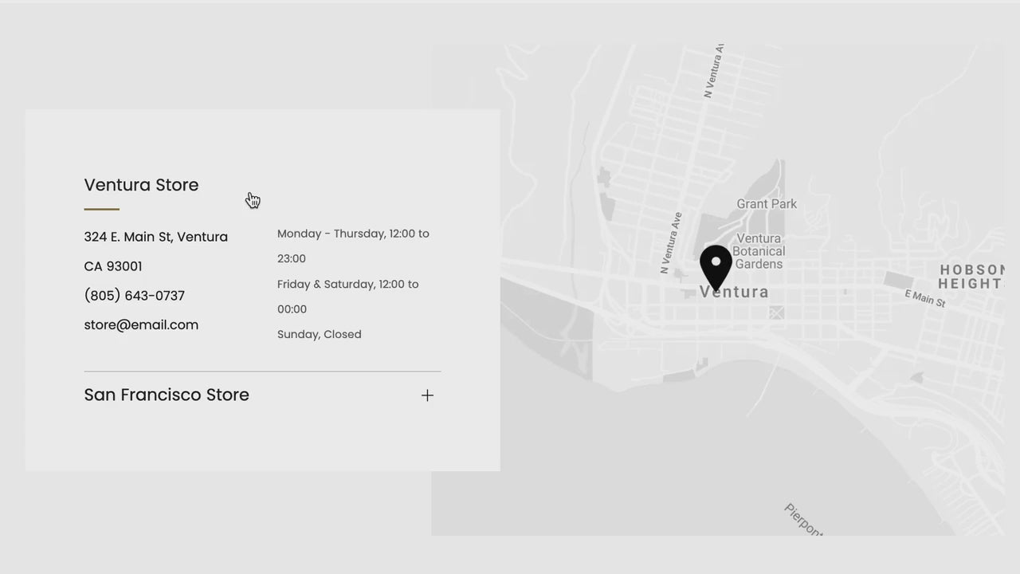
Task: Click the San Francisco Store heading
Action: coord(167,395)
